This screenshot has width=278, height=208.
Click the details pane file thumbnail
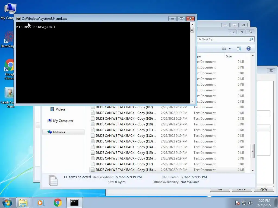[53, 180]
